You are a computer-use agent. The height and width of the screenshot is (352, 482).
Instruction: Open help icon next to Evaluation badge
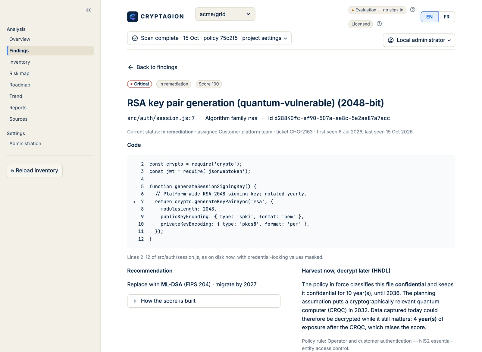pos(413,10)
